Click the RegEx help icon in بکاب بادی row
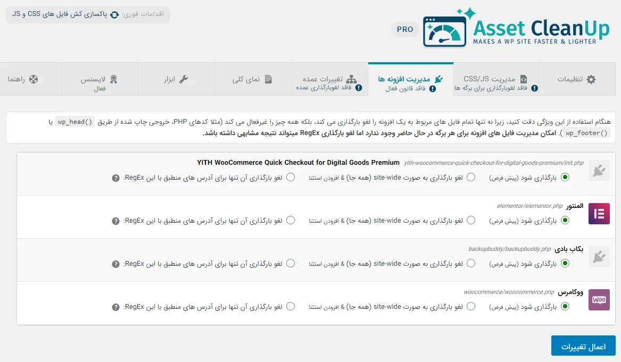The width and height of the screenshot is (621, 362). [x=115, y=264]
